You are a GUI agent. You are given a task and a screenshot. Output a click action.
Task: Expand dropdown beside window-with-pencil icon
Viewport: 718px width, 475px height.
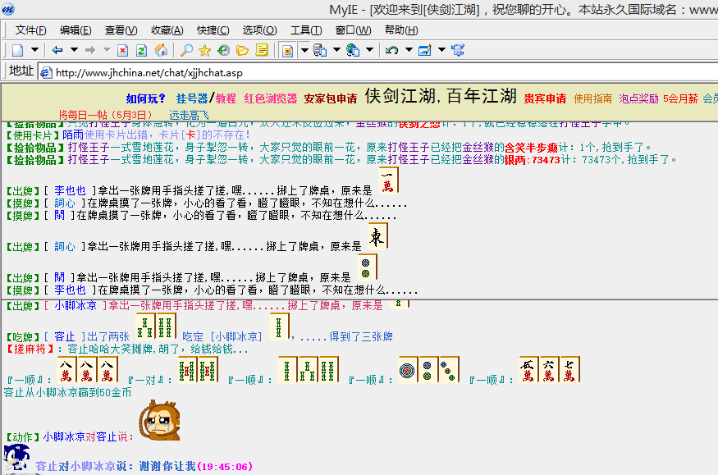tap(442, 49)
